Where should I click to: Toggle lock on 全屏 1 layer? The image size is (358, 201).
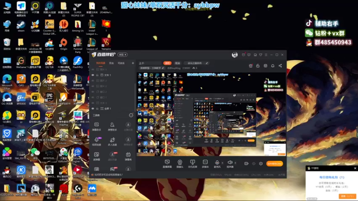97,109
